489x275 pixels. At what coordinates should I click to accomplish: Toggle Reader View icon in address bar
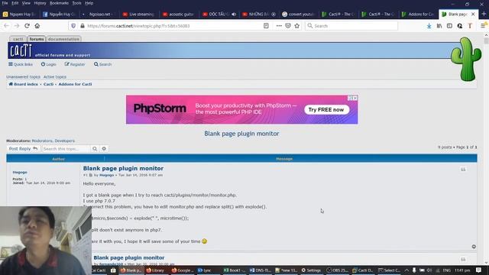pyautogui.click(x=266, y=26)
